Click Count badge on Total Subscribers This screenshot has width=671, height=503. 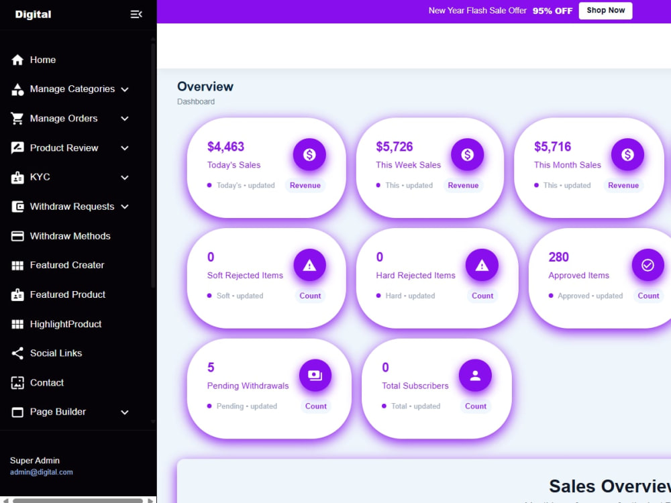(x=476, y=406)
